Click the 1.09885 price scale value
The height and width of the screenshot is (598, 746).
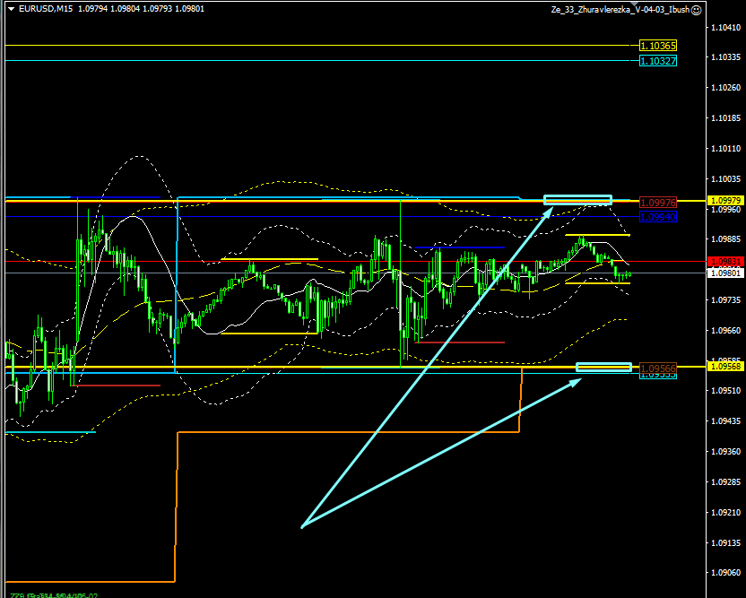pyautogui.click(x=726, y=239)
